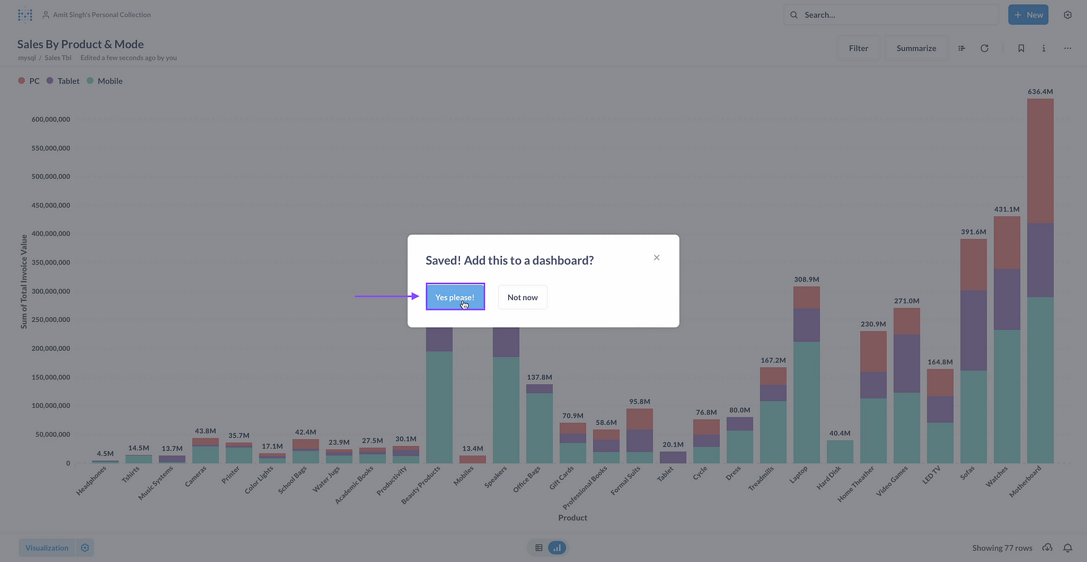Bookmark this question

(1021, 48)
